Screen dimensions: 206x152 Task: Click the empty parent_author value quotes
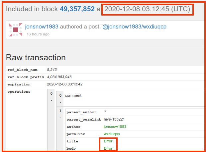point(105,112)
